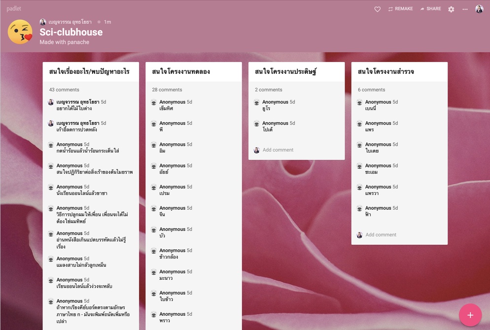Open the post titled สนใจโครงงานสำรวจ

[x=386, y=71]
